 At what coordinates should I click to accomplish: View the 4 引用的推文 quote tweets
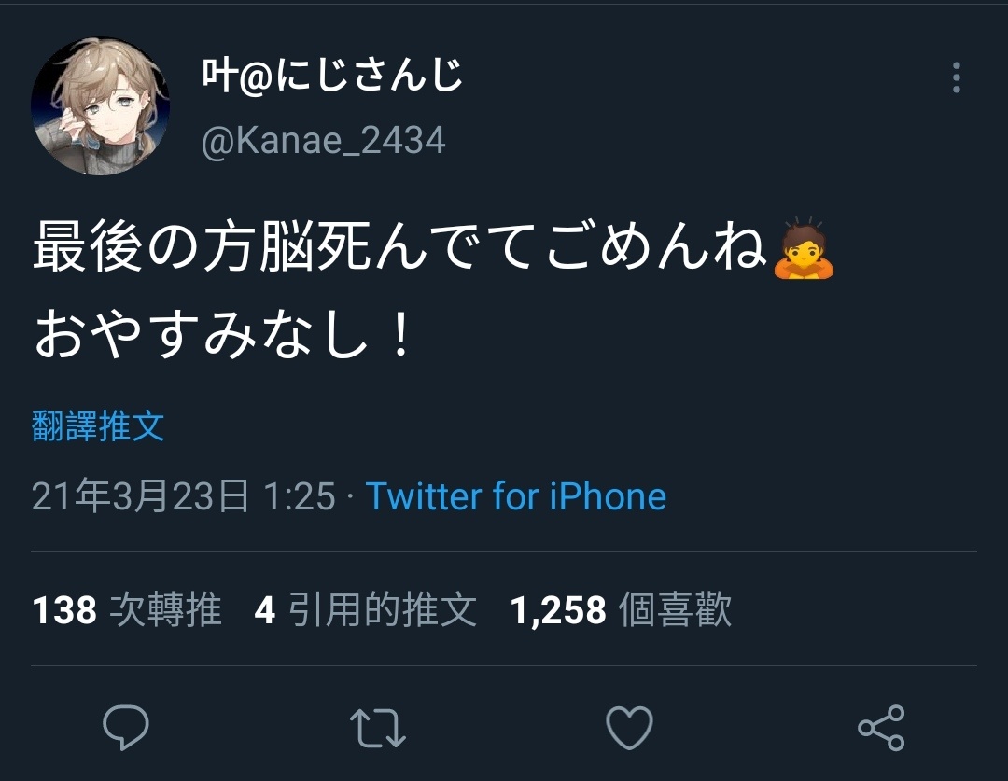tap(366, 608)
